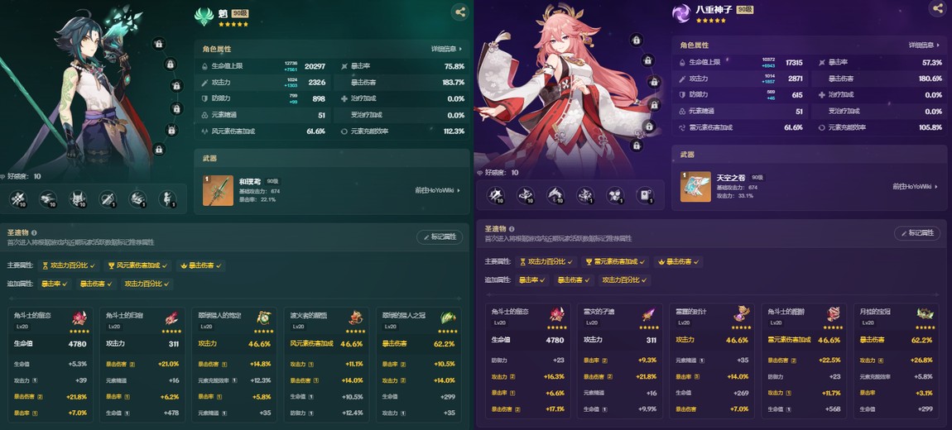
Task: Click 标记属性 button on Yae Miko artifacts
Action: 917,233
